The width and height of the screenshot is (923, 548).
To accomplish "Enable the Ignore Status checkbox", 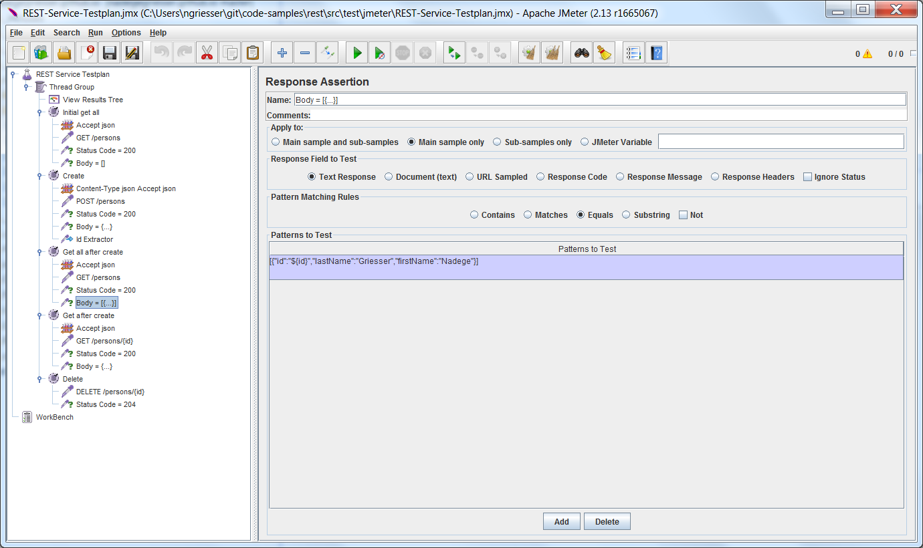I will (835, 177).
